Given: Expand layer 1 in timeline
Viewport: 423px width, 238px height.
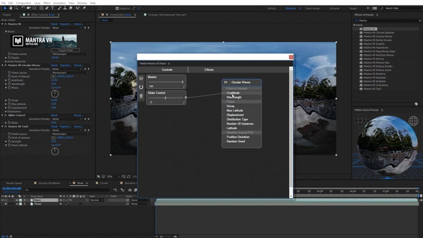Looking at the screenshot, I should [x=17, y=200].
